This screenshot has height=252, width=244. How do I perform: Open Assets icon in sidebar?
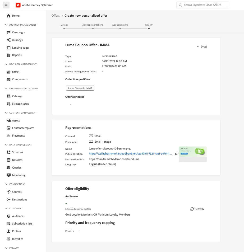8,120
